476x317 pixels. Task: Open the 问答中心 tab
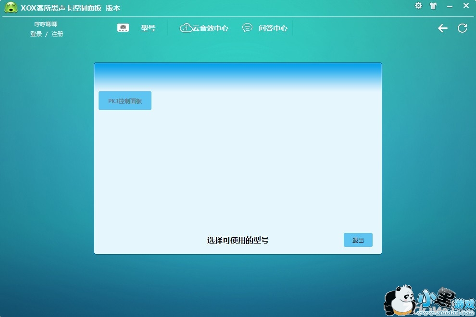coord(273,28)
